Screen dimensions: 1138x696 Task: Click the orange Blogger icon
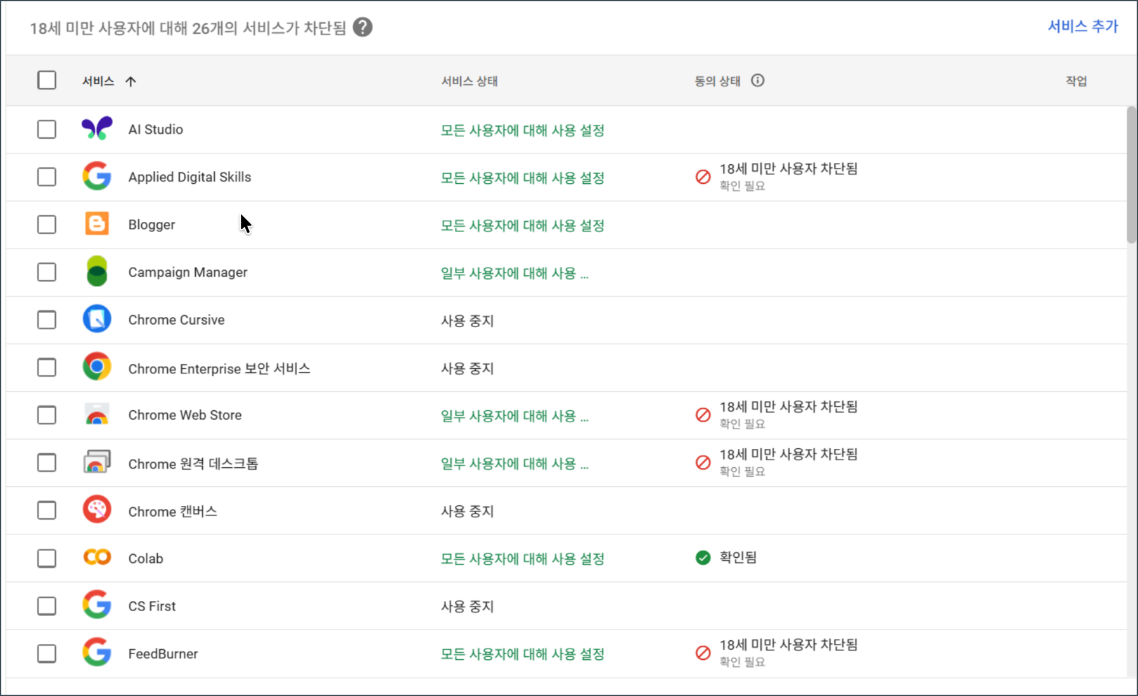coord(97,224)
